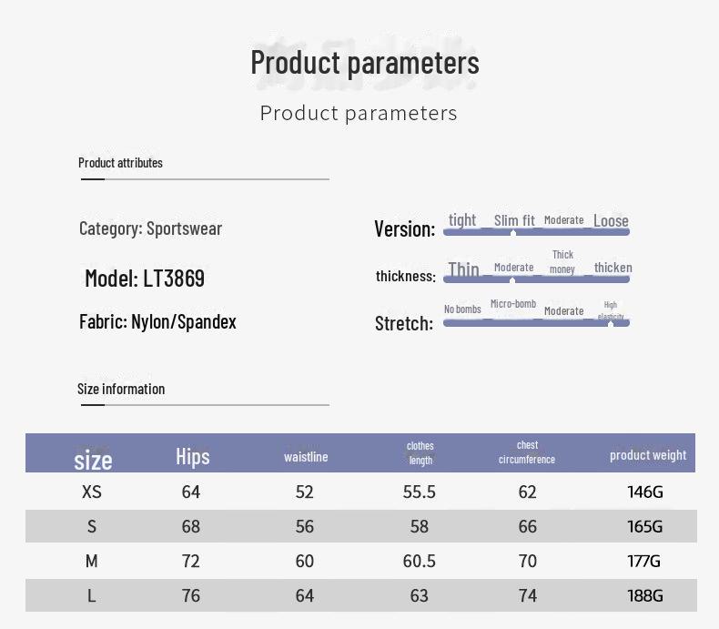Select the No bombs stretch option
The width and height of the screenshot is (719, 629).
point(462,309)
